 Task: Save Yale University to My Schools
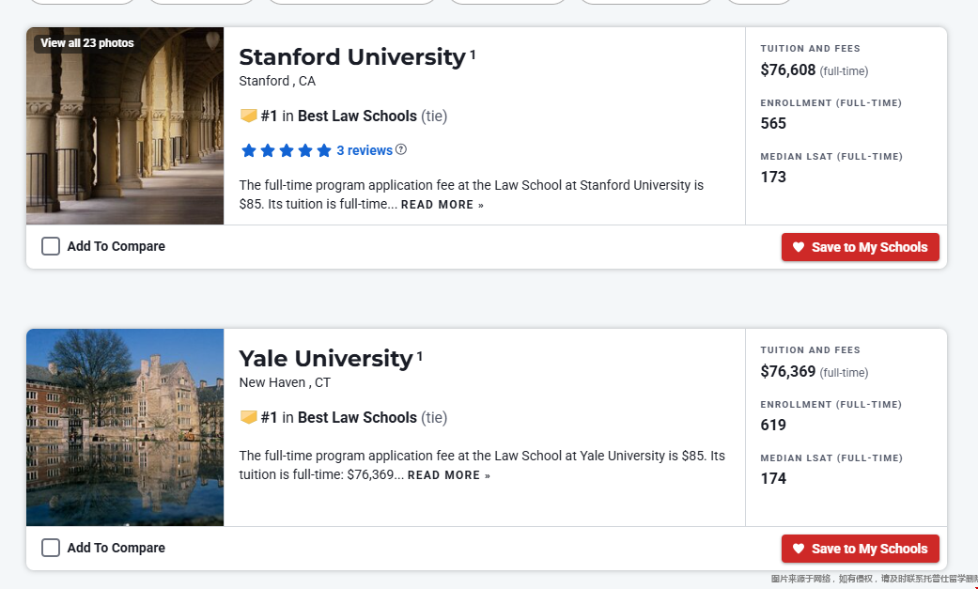click(861, 549)
